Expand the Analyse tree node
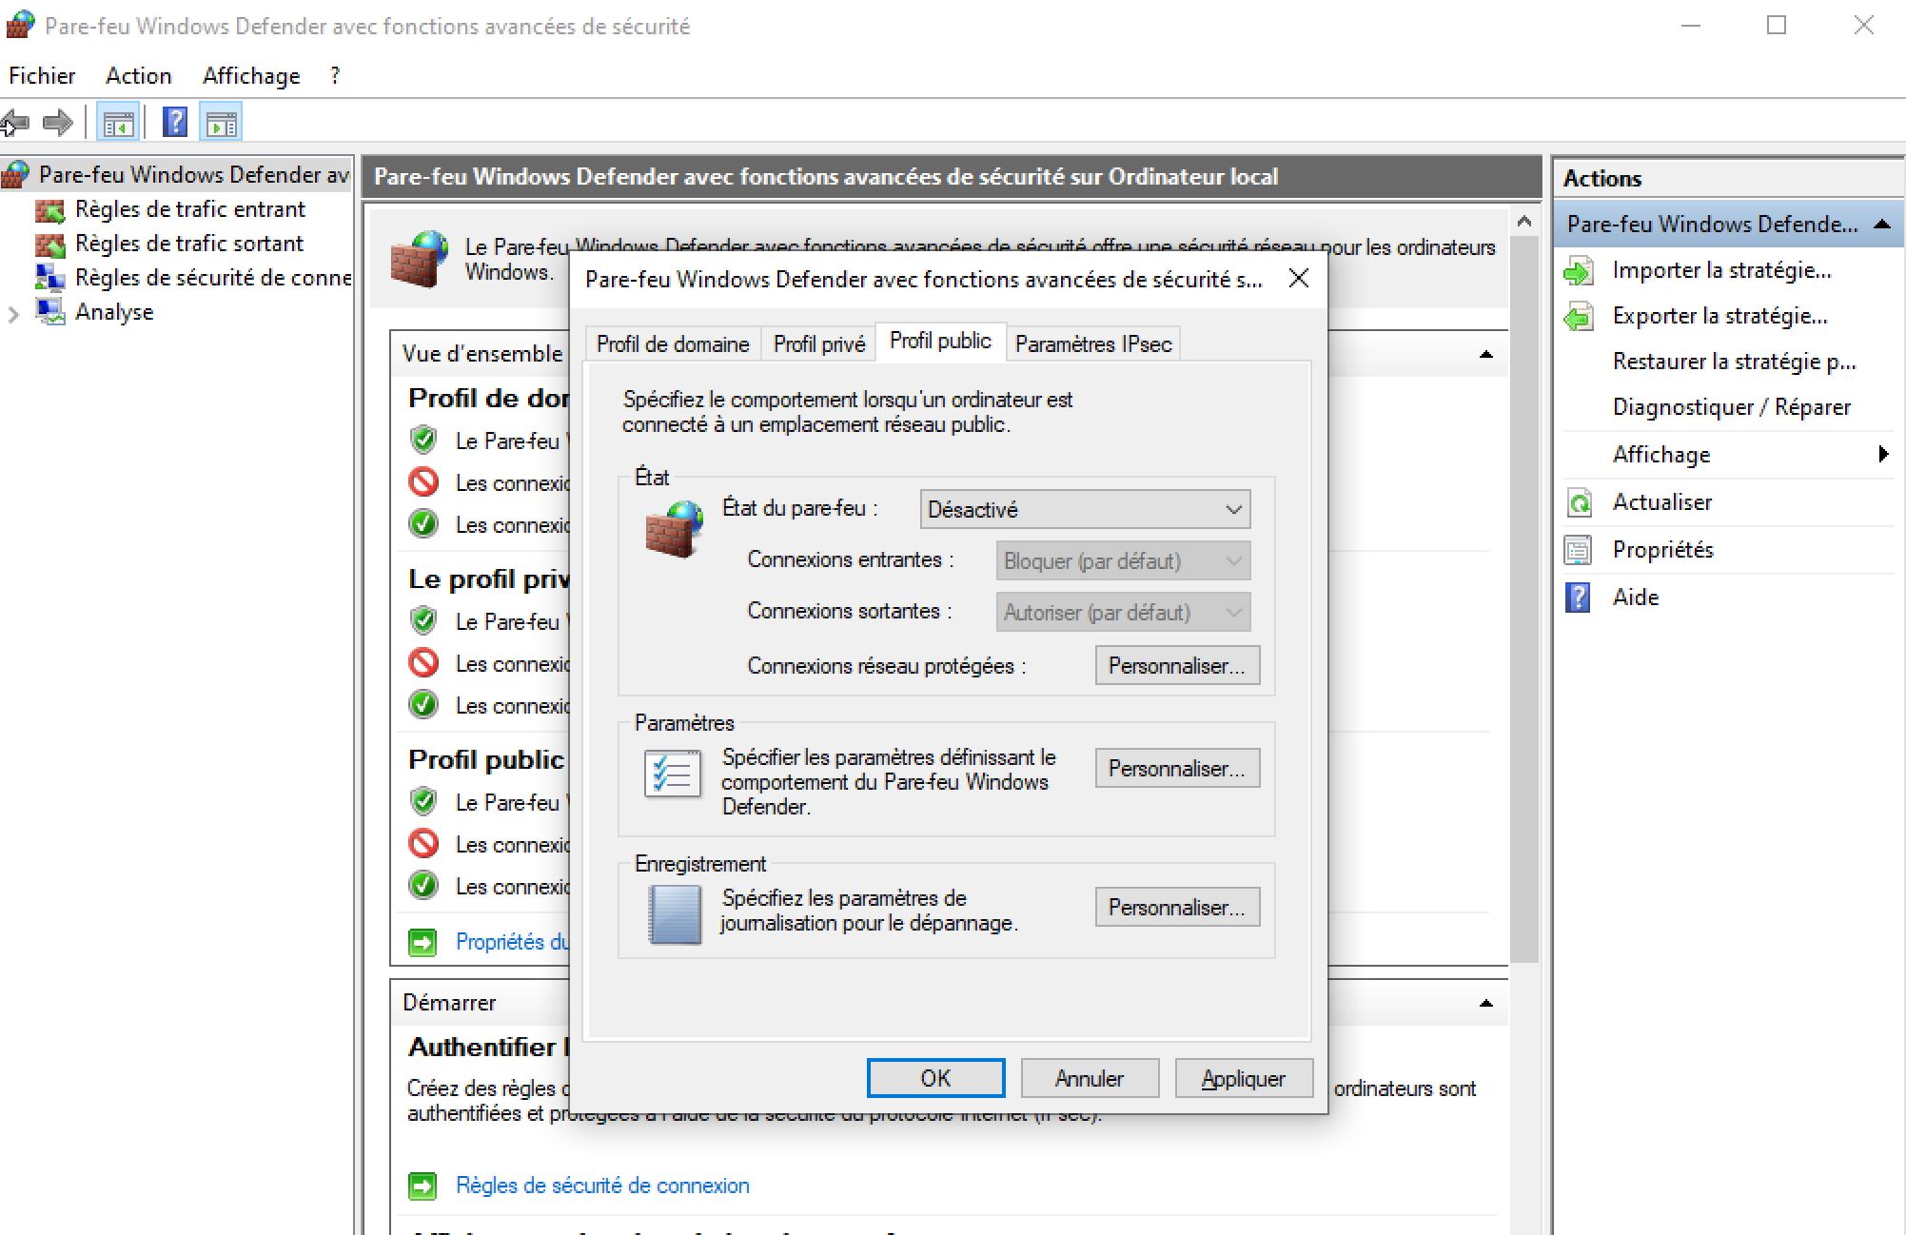The image size is (1906, 1235). pos(13,314)
